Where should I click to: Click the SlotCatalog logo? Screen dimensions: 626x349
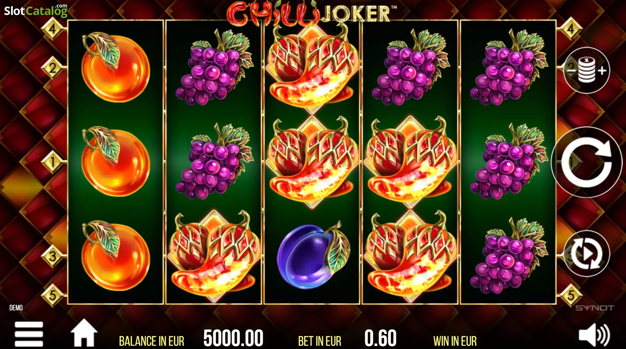pos(36,10)
